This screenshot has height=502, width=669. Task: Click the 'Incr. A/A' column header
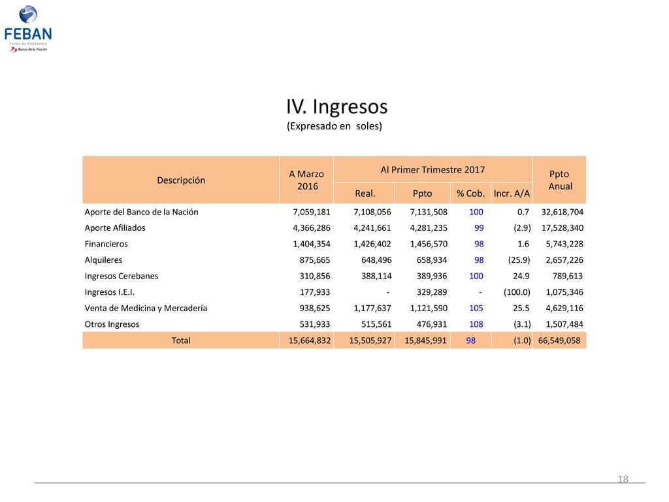512,193
